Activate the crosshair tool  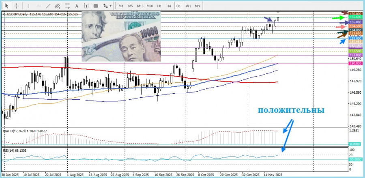point(16,6)
